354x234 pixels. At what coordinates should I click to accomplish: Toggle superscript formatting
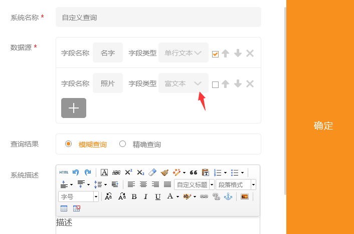click(128, 172)
